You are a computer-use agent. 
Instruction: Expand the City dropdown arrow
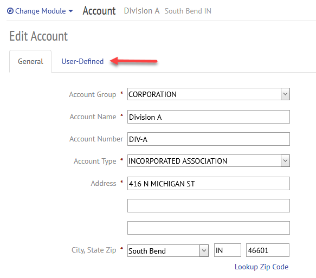point(204,250)
